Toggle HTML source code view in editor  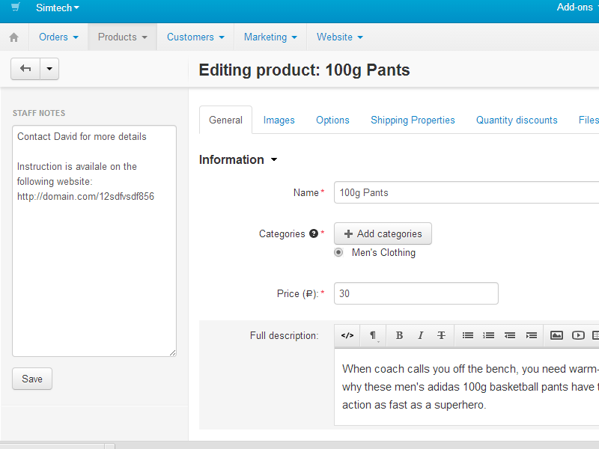(x=347, y=335)
